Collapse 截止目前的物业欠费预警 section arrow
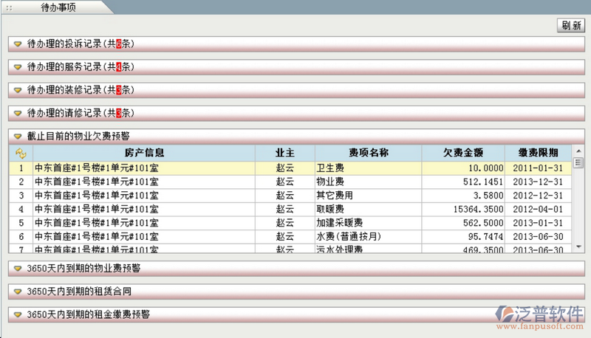This screenshot has width=591, height=338. click(x=18, y=137)
